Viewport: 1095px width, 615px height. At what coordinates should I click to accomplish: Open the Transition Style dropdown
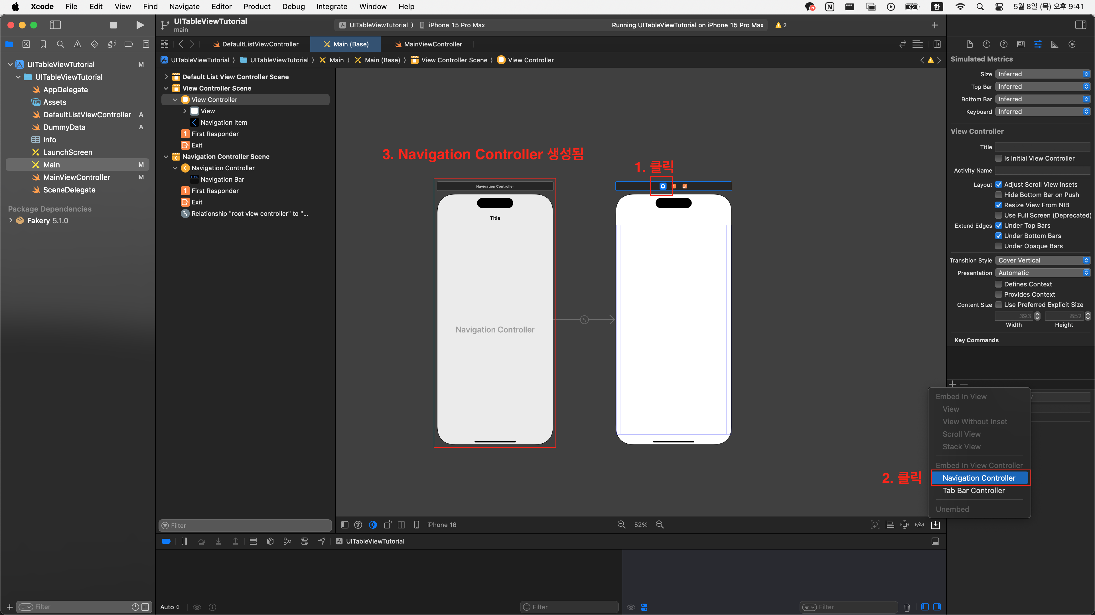click(x=1043, y=260)
